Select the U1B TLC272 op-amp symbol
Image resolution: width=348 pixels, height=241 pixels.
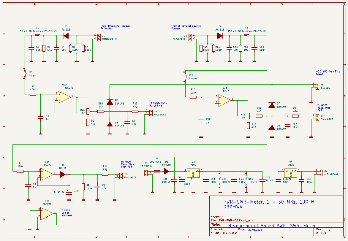tap(224, 101)
